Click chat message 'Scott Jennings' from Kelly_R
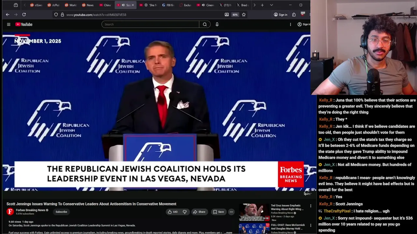This screenshot has height=234, width=417. pos(349,204)
